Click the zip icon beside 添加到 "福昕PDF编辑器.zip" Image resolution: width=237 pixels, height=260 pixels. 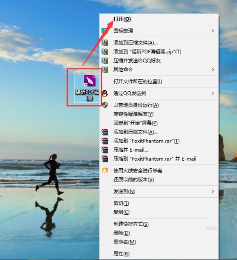pyautogui.click(x=105, y=51)
